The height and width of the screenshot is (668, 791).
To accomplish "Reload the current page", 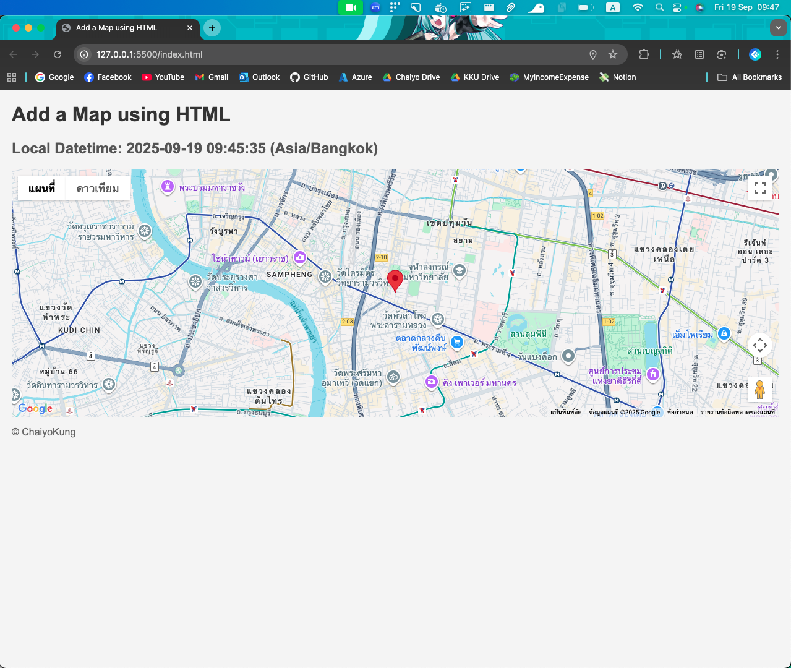I will tap(58, 54).
